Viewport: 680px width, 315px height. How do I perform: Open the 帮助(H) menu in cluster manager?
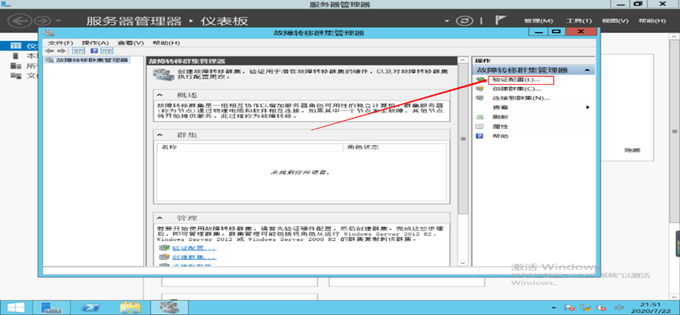[166, 43]
